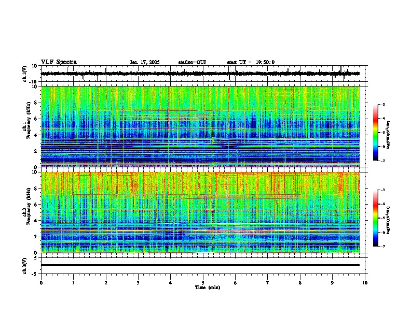Click time axis tick label '6'
411x317 pixels.
point(236,283)
